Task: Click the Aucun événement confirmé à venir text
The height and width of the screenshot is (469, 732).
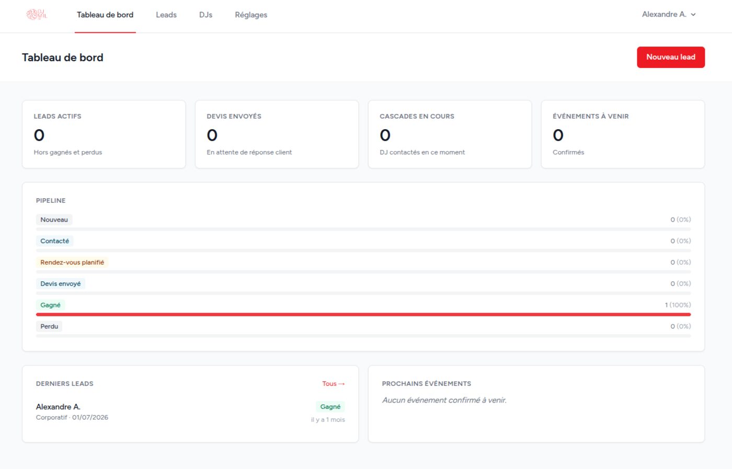Action: (444, 400)
